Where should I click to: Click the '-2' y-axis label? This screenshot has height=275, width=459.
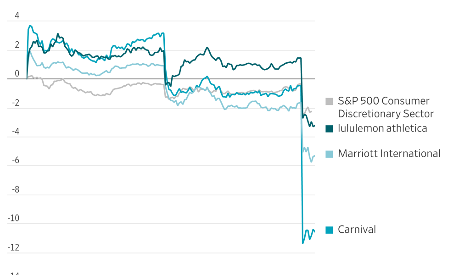pyautogui.click(x=15, y=103)
